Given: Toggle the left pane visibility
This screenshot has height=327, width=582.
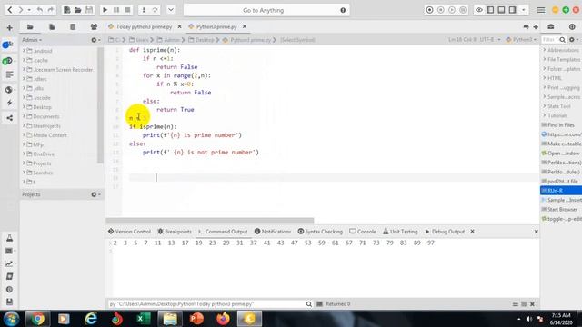Looking at the screenshot, I should [x=490, y=10].
